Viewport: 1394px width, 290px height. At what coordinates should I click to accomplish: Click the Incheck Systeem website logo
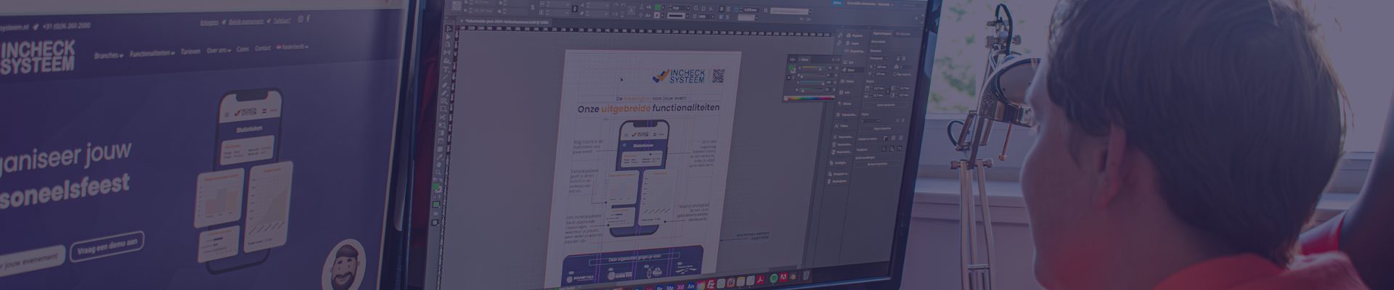[36, 57]
